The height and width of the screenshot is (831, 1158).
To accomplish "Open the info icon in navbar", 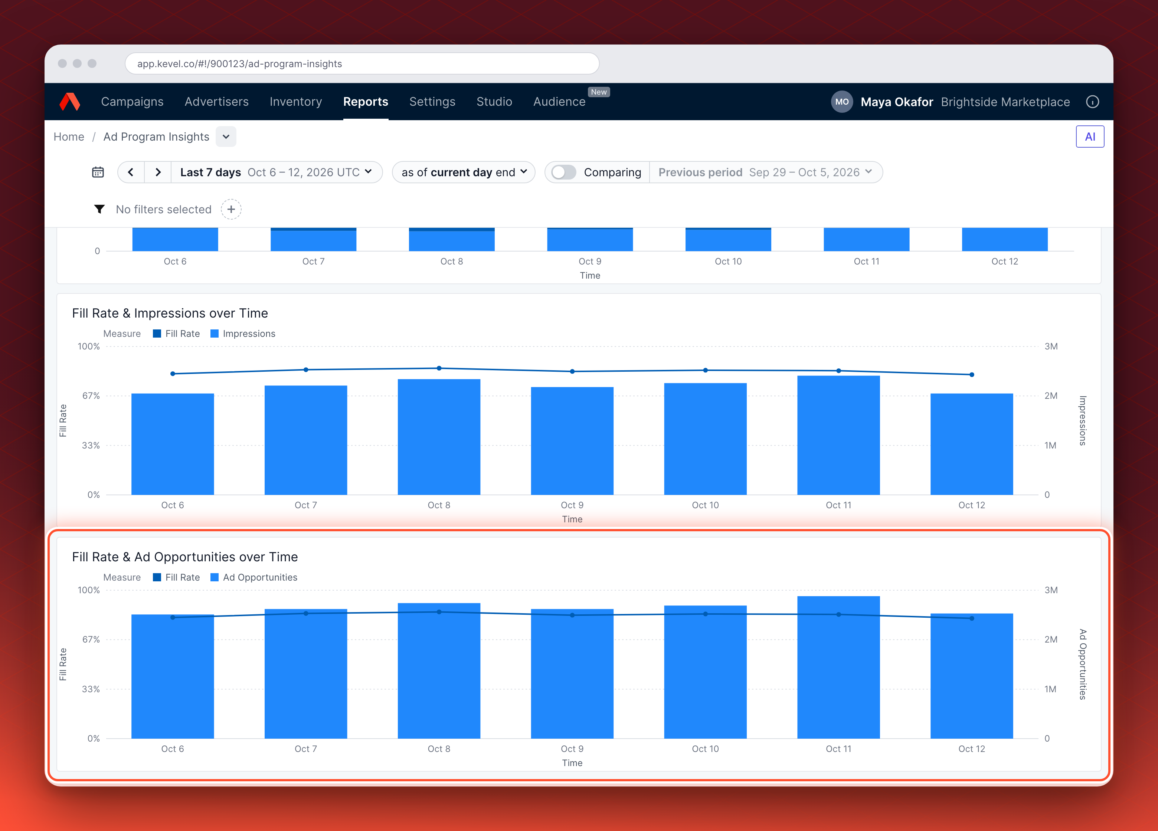I will (1093, 102).
